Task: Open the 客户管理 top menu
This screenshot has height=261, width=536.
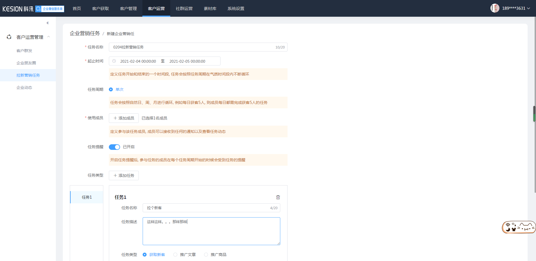Action: (x=128, y=8)
